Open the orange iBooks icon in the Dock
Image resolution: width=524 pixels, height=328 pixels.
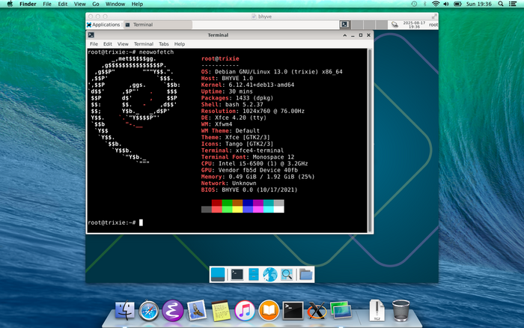269,311
